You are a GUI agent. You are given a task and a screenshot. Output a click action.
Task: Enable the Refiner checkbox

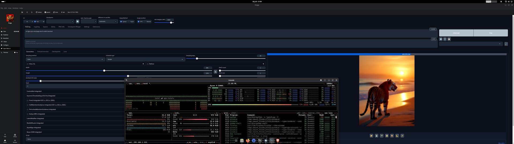point(148,64)
